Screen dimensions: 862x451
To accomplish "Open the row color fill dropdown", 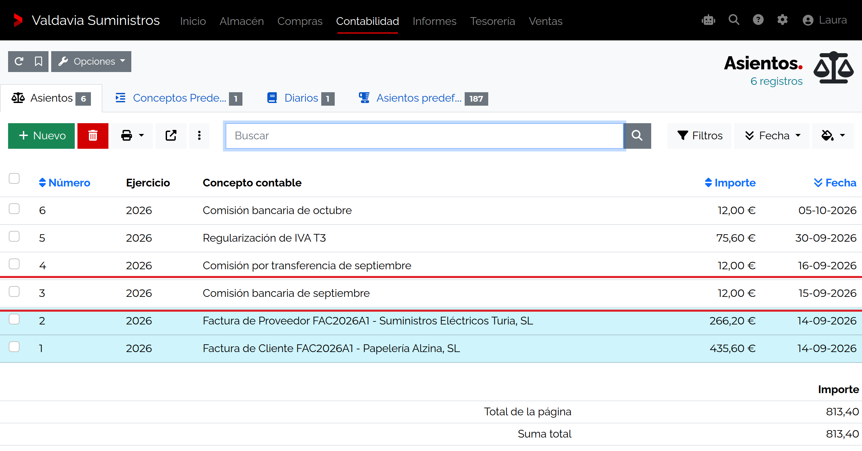I will [833, 136].
